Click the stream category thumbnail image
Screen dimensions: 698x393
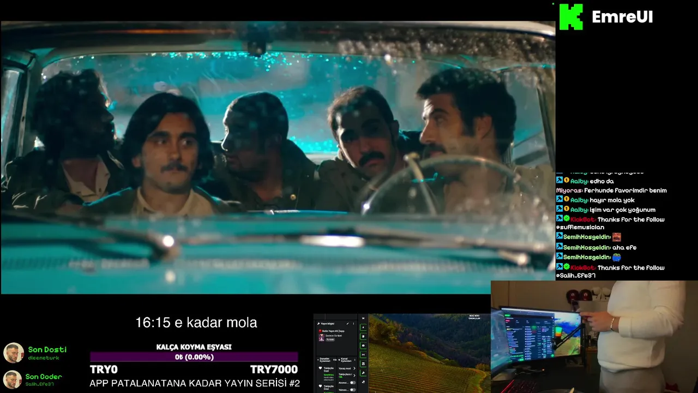(x=322, y=337)
